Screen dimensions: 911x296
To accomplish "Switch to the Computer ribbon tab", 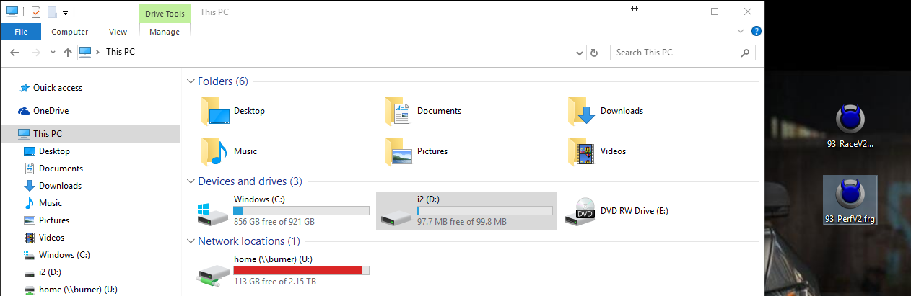I will pos(70,32).
